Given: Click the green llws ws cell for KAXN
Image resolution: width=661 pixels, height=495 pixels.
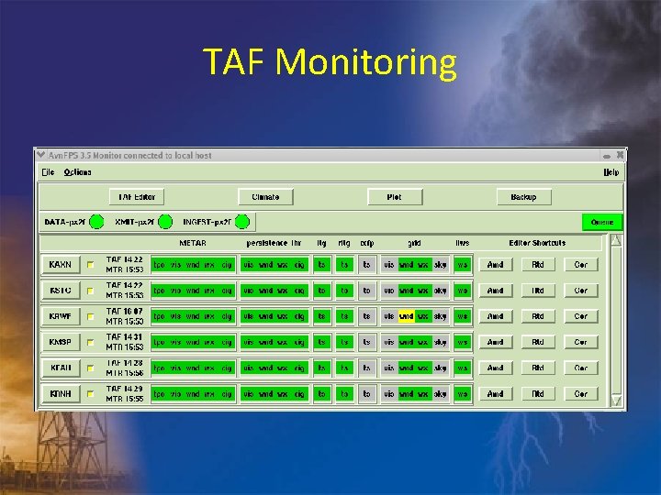Looking at the screenshot, I should pos(463,265).
